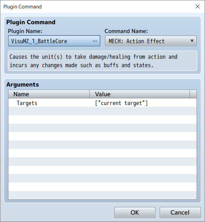Click the ellipsis button in Plugin Name field
205x222 pixels.
point(95,41)
